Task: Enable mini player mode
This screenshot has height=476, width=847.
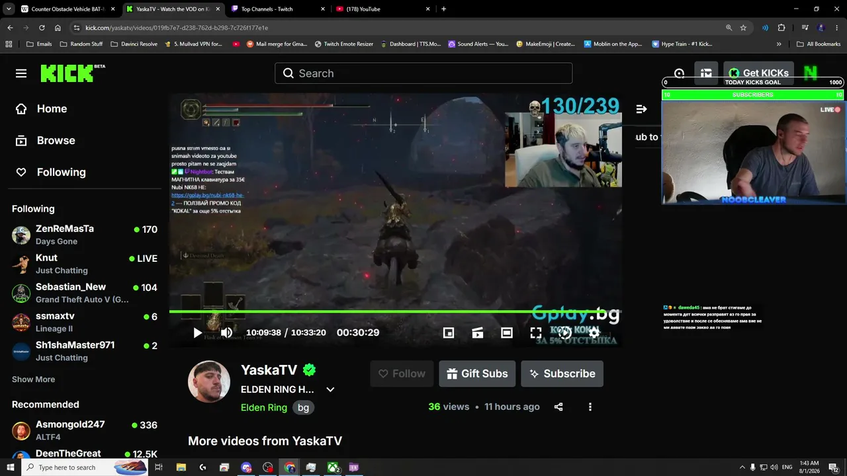Action: click(449, 333)
